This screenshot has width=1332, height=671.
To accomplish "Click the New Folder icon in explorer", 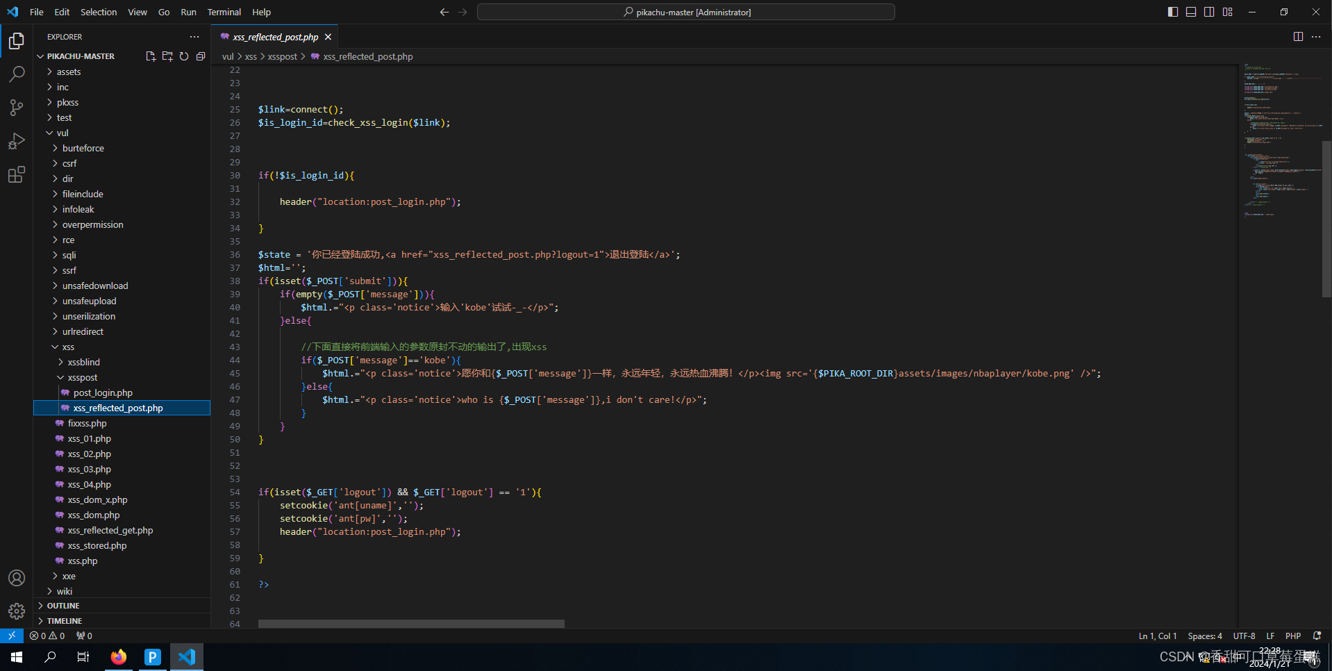I will pyautogui.click(x=167, y=56).
